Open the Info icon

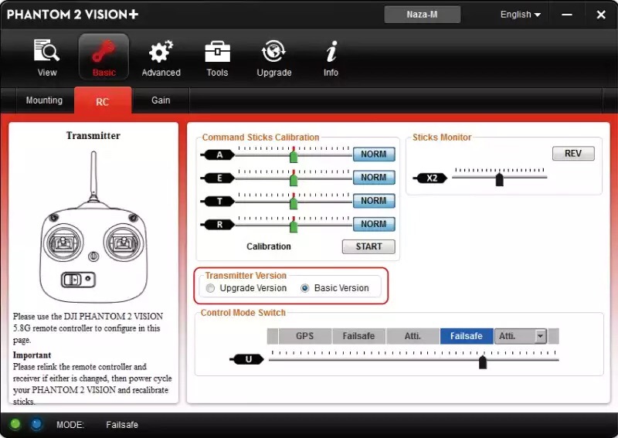[331, 52]
